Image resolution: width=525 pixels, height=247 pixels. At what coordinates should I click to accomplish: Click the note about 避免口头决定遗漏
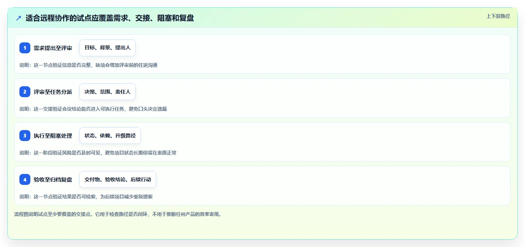pyautogui.click(x=93, y=109)
